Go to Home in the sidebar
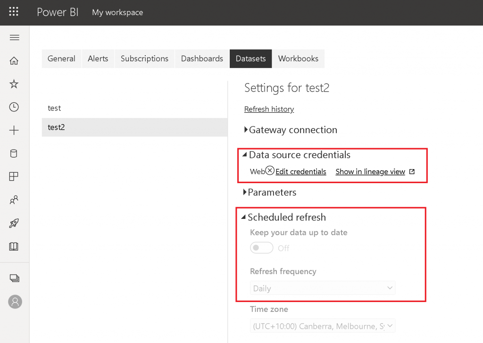The height and width of the screenshot is (343, 483). [x=14, y=60]
